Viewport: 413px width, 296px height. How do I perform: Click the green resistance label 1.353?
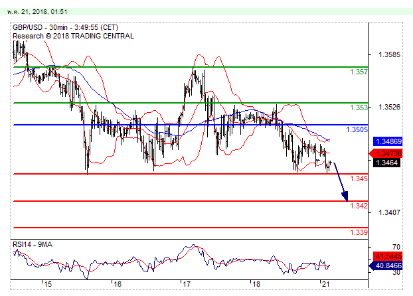click(x=359, y=108)
